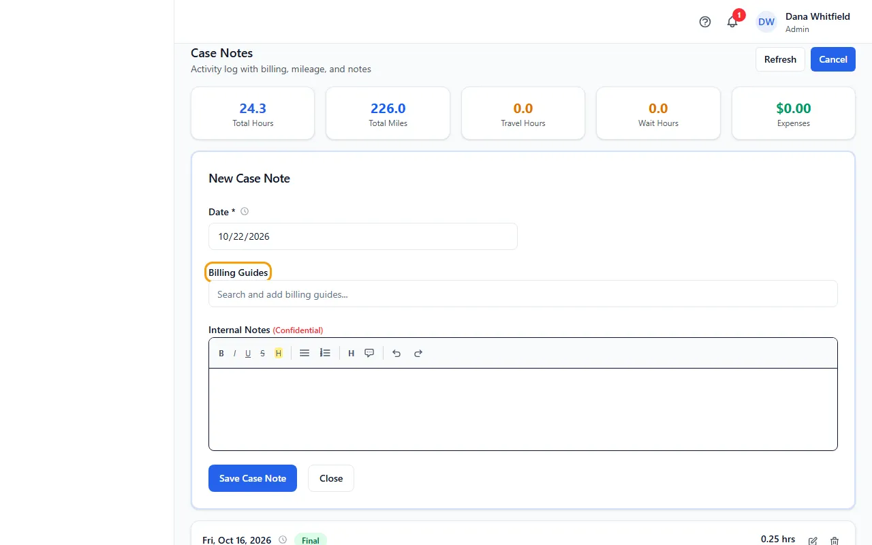Screen dimensions: 872x545
Task: Toggle yellow highlight formatting
Action: (x=279, y=353)
